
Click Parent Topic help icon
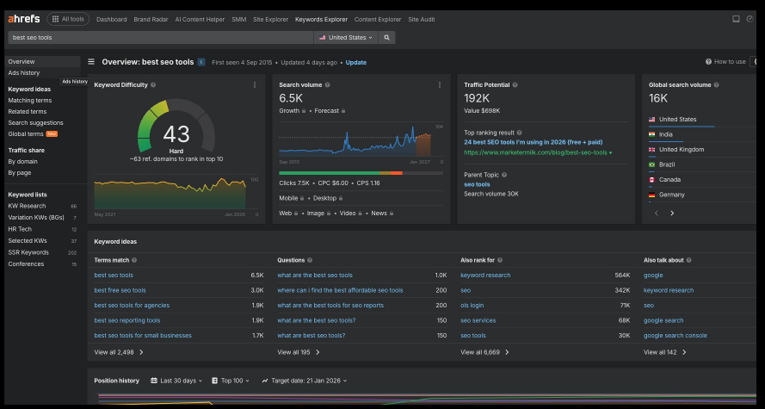click(x=504, y=175)
